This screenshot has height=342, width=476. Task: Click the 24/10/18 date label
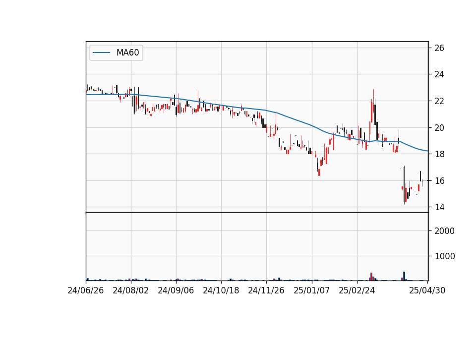(221, 290)
